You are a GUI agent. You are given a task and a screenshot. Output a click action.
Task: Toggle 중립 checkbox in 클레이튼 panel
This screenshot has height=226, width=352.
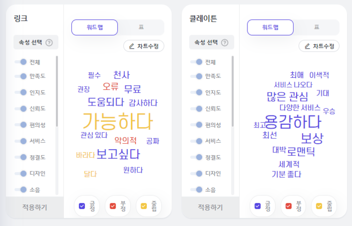click(319, 206)
